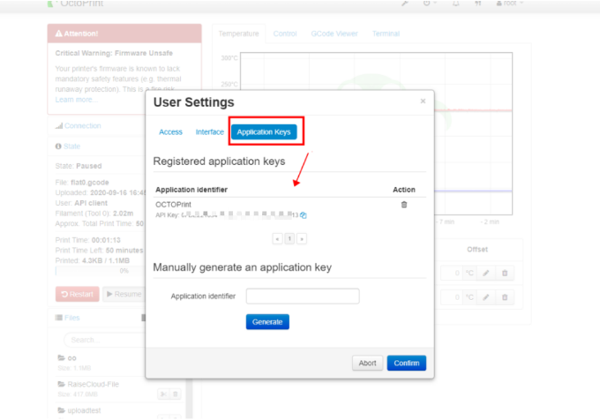Focus the file Search field
The height and width of the screenshot is (420, 600).
[104, 340]
